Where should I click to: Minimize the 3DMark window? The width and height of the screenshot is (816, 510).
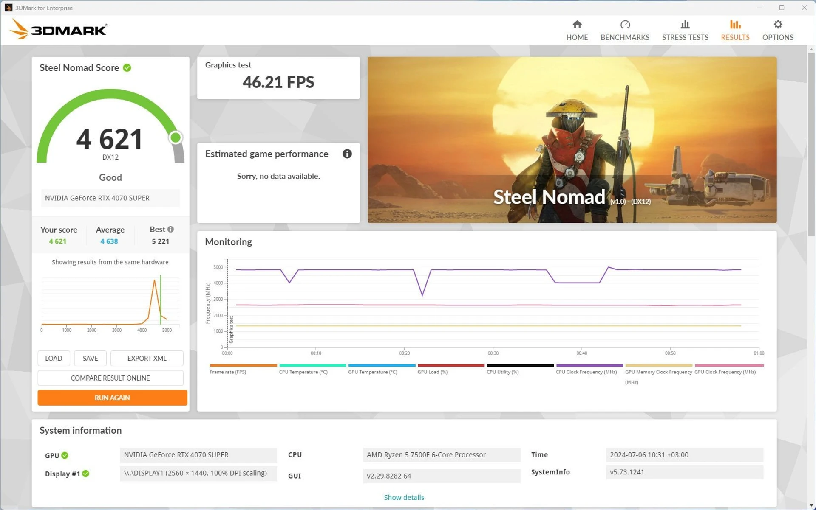click(x=759, y=8)
